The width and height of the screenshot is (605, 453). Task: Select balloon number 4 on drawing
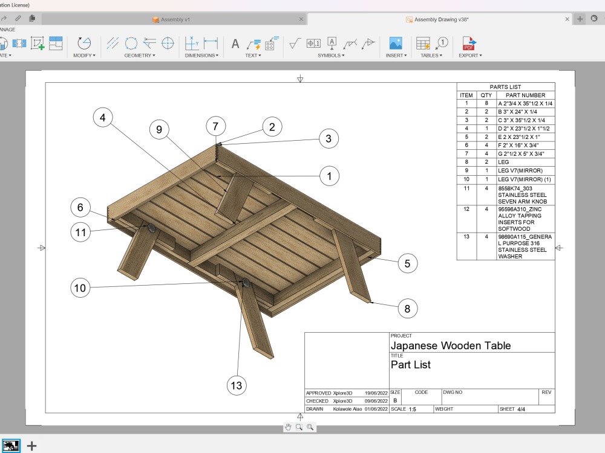coord(103,118)
